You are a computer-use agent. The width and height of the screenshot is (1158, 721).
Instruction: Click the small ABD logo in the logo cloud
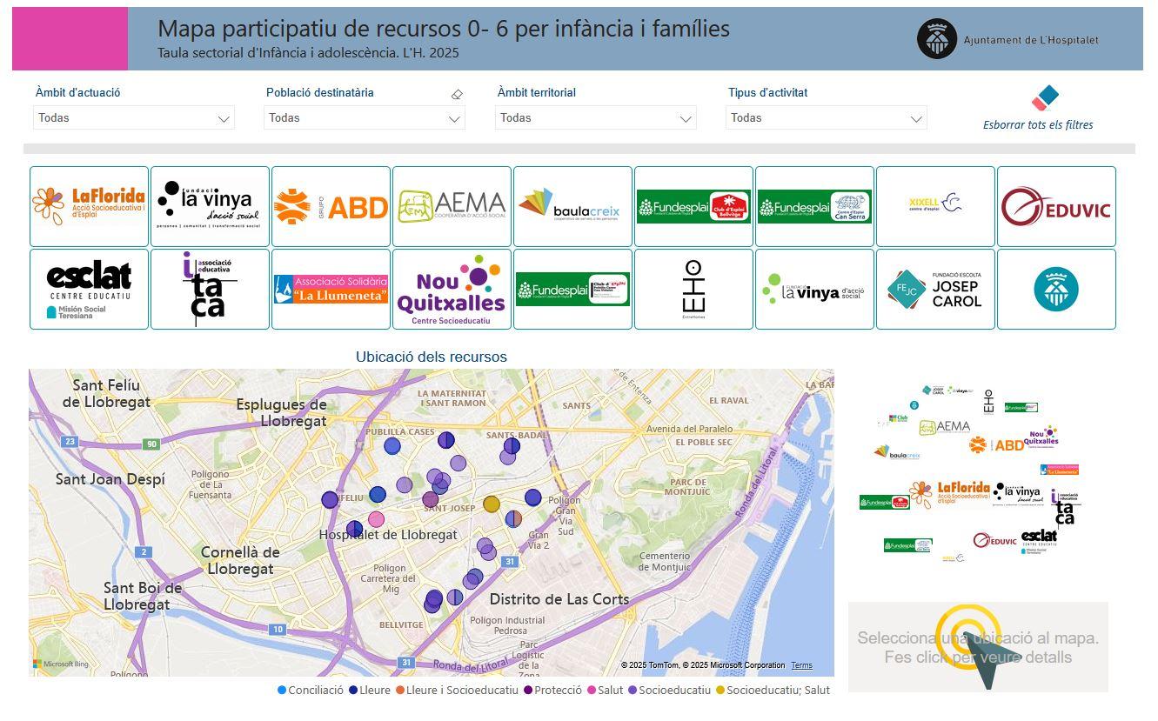[x=996, y=445]
